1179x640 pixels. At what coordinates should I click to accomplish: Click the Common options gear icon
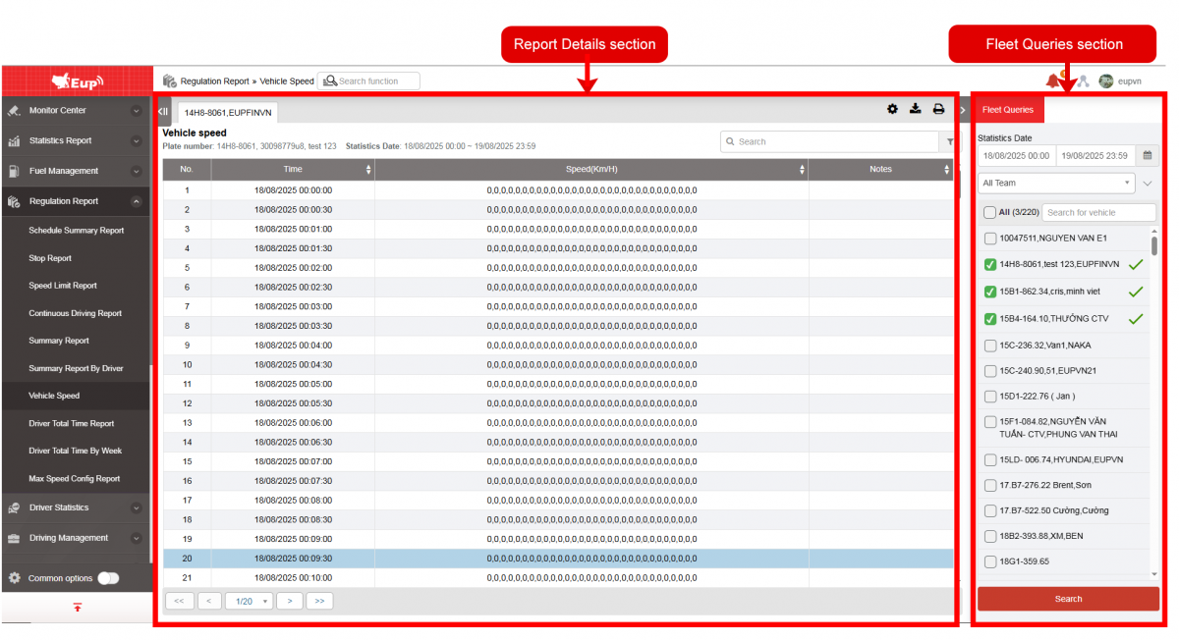tap(14, 578)
